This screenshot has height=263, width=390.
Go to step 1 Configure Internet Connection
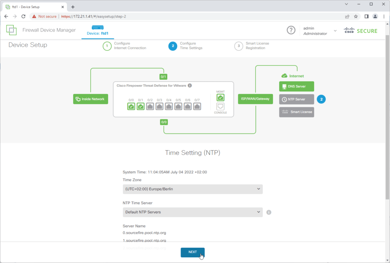(x=107, y=46)
